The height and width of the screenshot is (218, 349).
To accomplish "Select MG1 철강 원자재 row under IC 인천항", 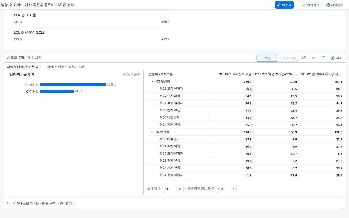I will [x=245, y=175].
